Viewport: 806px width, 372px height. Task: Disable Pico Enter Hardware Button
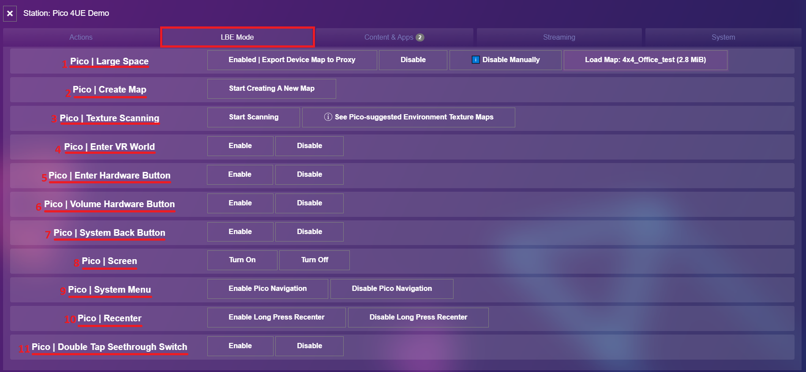(x=309, y=175)
